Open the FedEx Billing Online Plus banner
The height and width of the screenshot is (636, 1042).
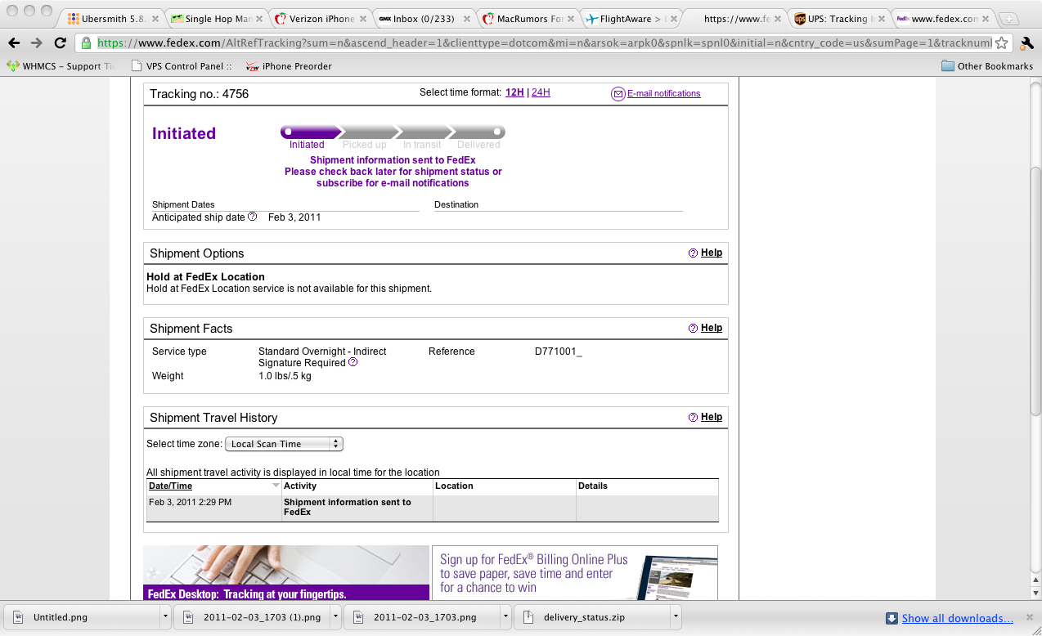pos(575,573)
